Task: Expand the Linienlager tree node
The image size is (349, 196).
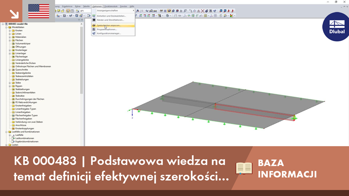Action: coord(10,53)
